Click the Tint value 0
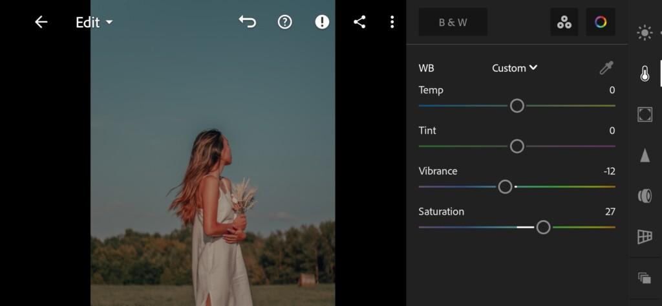 (612, 131)
